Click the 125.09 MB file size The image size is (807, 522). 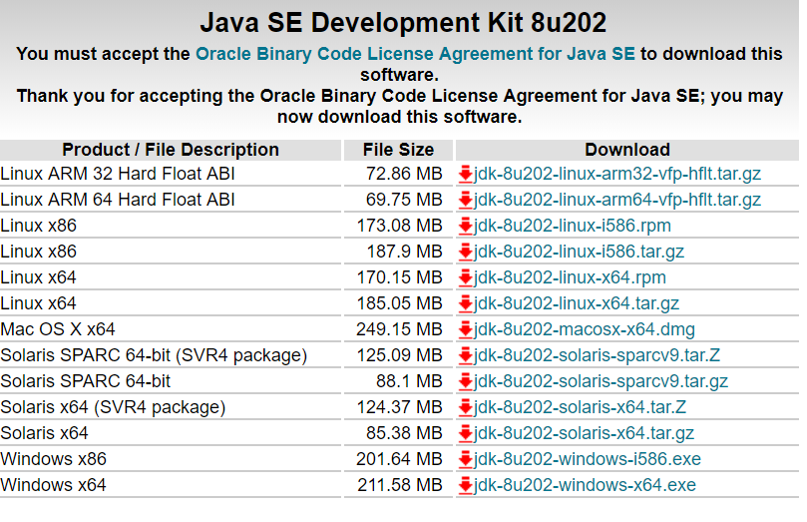[x=399, y=355]
